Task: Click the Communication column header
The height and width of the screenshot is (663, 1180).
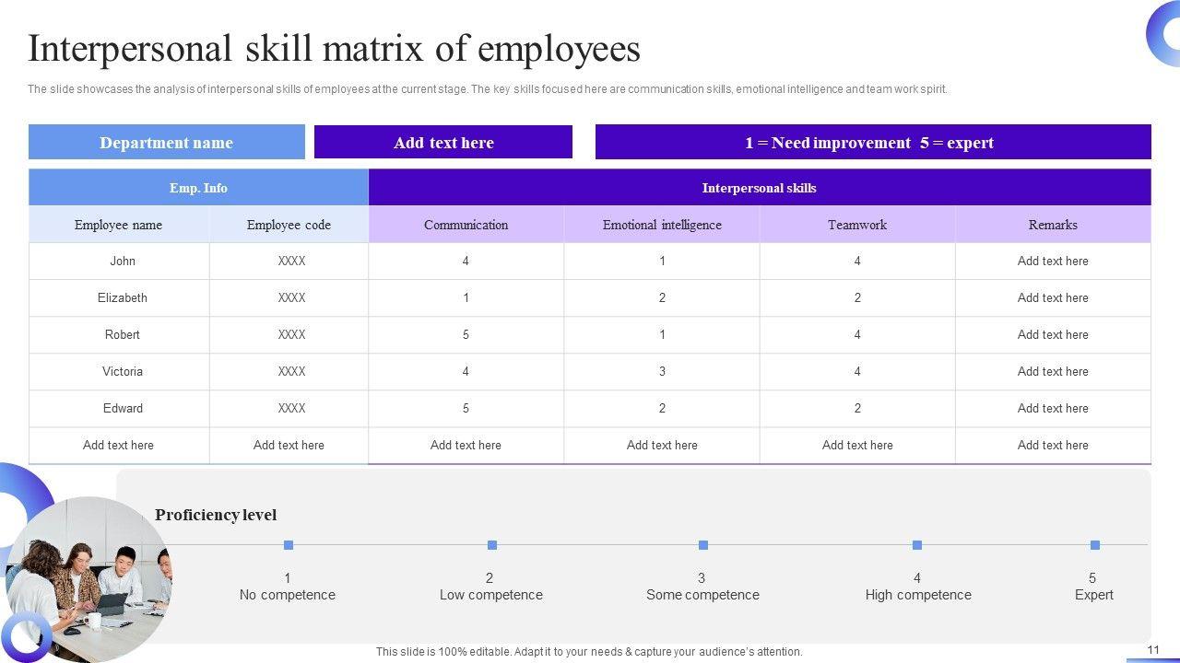Action: coord(466,225)
